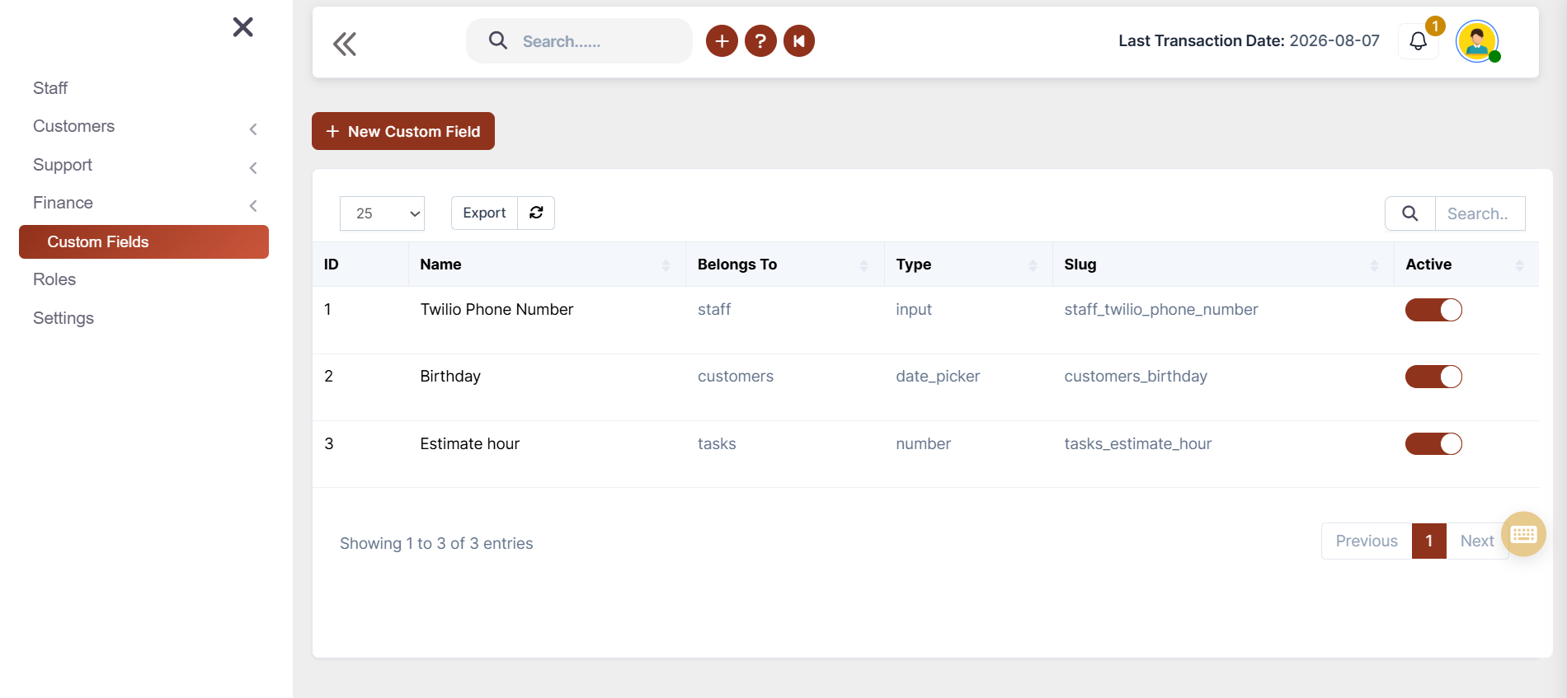This screenshot has width=1567, height=698.
Task: Sort table by Slug column
Action: 1223,265
